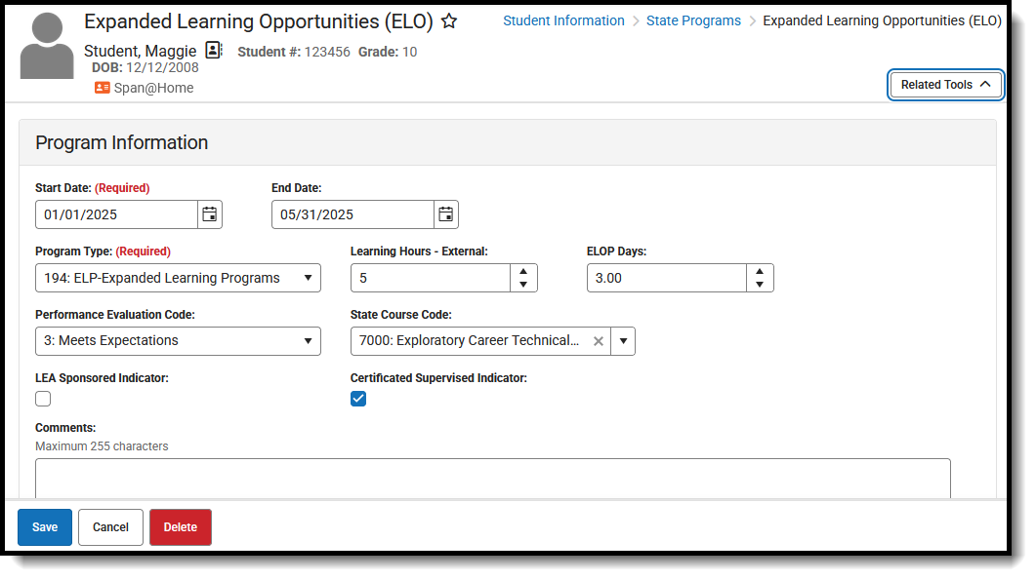Expand the Performance Evaluation Code dropdown
Screen dimensions: 1036x580
178,341
